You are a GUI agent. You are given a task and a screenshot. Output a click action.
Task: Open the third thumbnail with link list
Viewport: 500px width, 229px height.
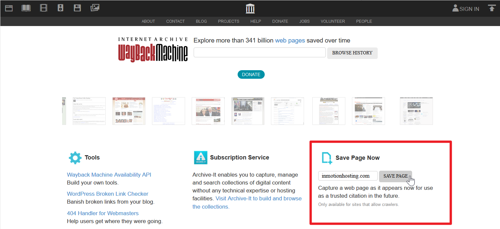point(169,111)
